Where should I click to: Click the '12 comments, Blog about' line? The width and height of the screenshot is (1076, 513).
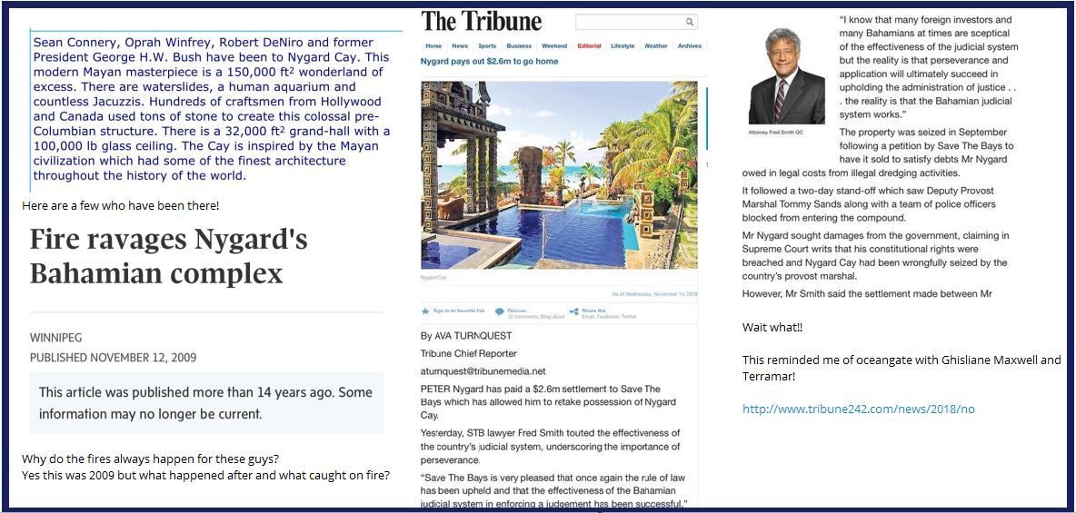click(536, 317)
